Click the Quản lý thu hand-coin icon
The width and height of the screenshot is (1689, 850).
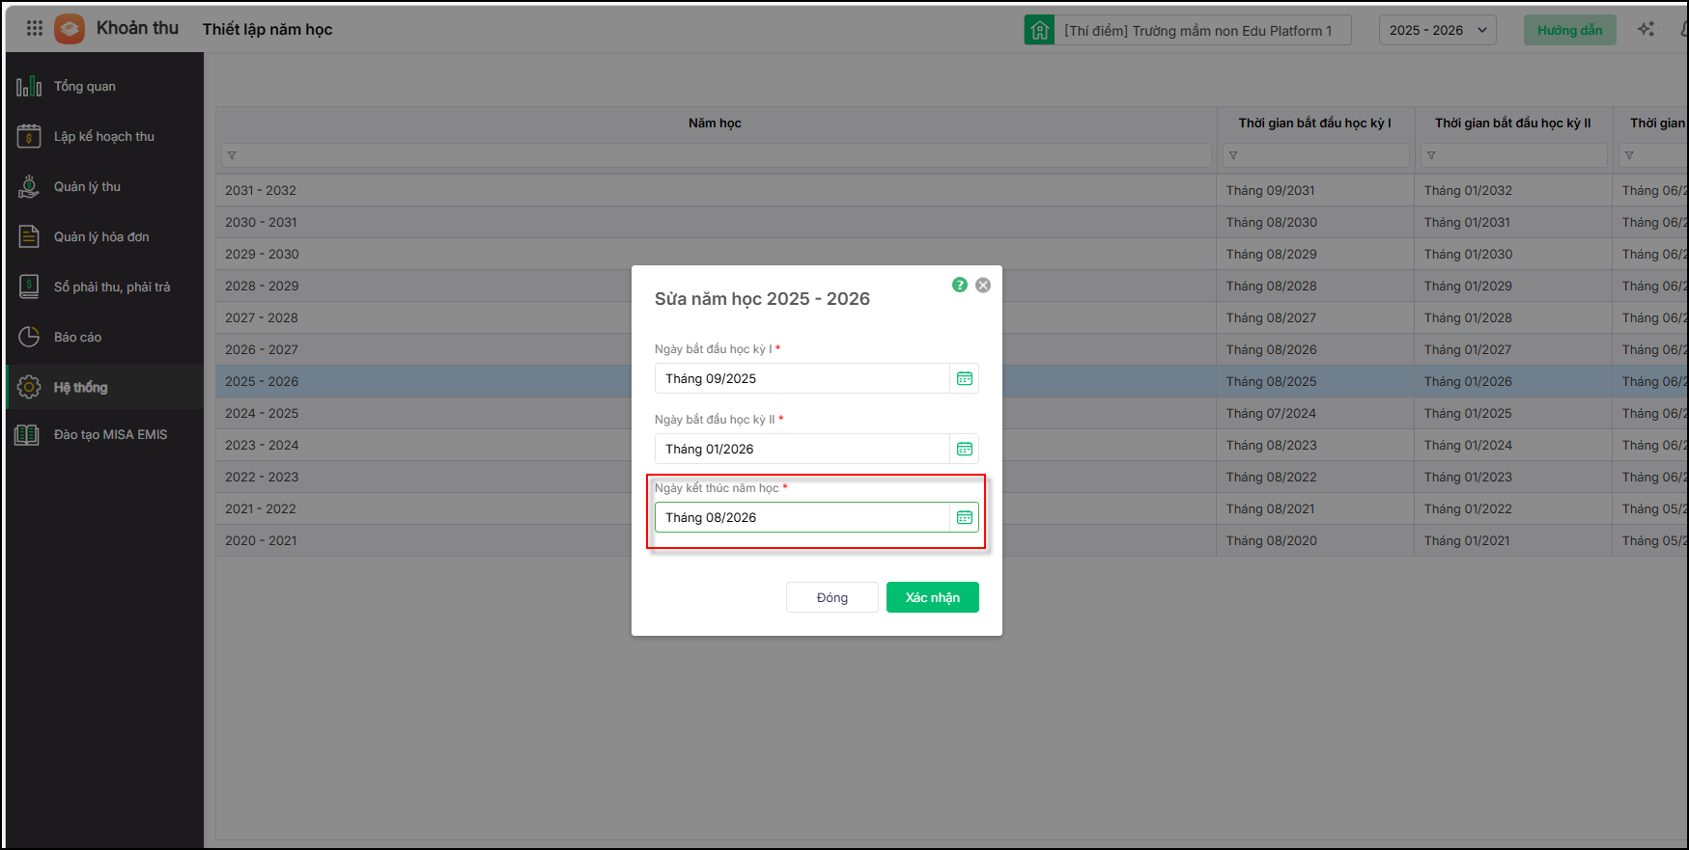pos(29,186)
